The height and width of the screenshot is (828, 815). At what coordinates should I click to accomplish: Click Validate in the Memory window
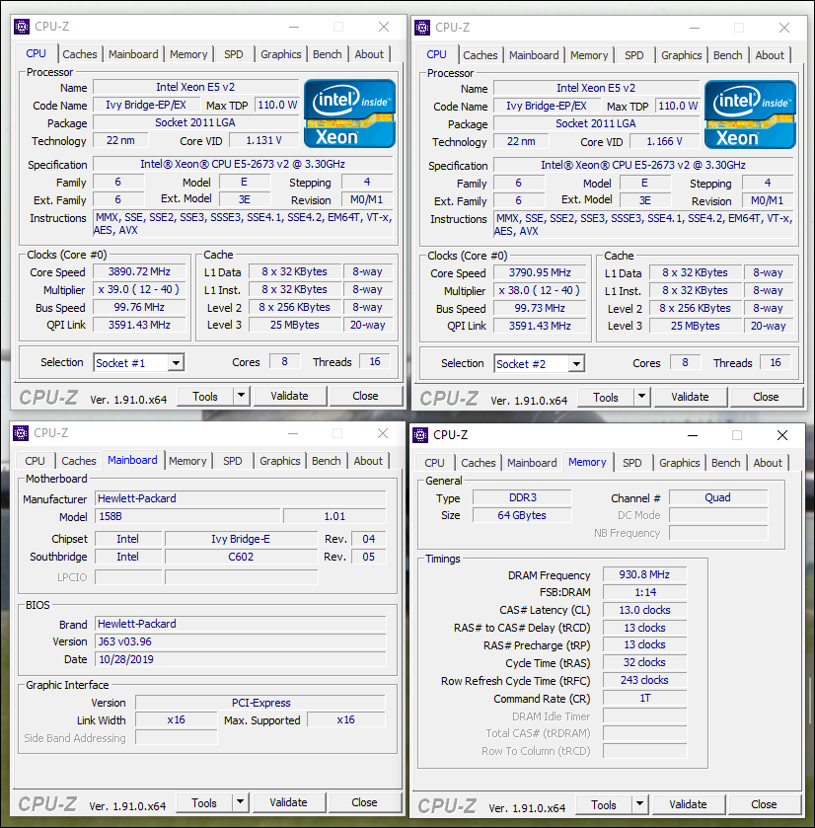(x=688, y=804)
